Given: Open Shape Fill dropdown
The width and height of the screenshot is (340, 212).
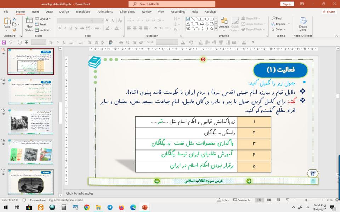Looking at the screenshot, I should (251, 19).
